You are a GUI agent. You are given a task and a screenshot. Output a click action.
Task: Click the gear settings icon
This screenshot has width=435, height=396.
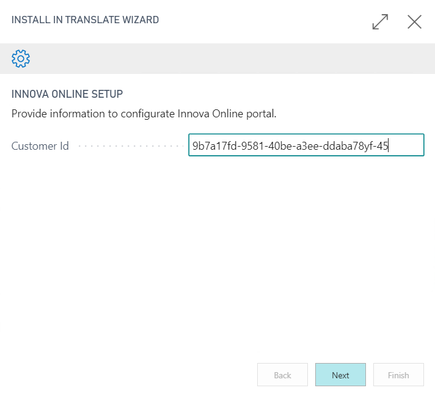pos(21,59)
